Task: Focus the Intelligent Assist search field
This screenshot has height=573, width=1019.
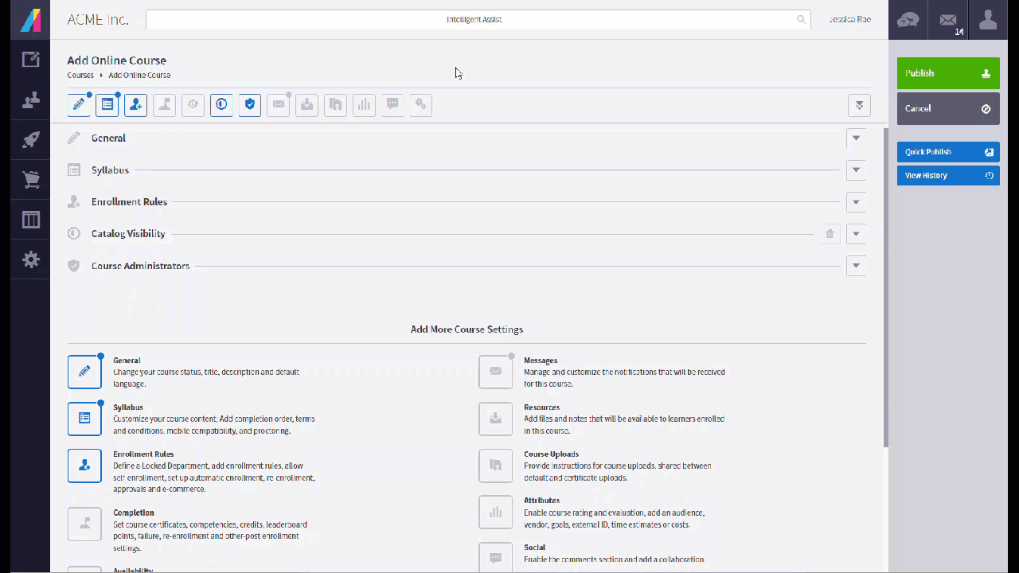Action: (478, 20)
